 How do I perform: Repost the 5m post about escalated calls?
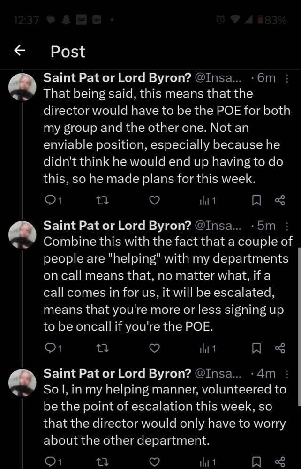[x=101, y=348]
